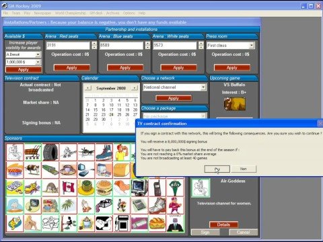
Task: Apply the chosen network
Action: (174, 98)
